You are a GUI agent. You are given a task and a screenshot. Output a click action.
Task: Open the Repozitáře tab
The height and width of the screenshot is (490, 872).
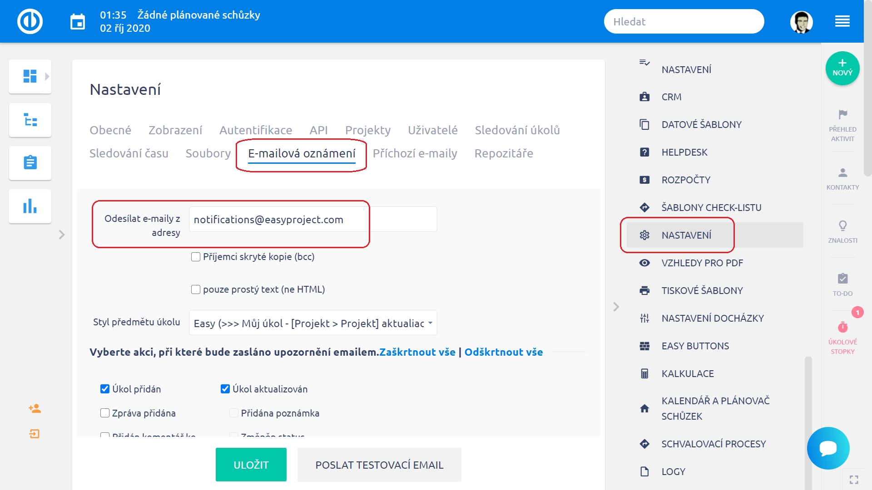click(x=504, y=153)
